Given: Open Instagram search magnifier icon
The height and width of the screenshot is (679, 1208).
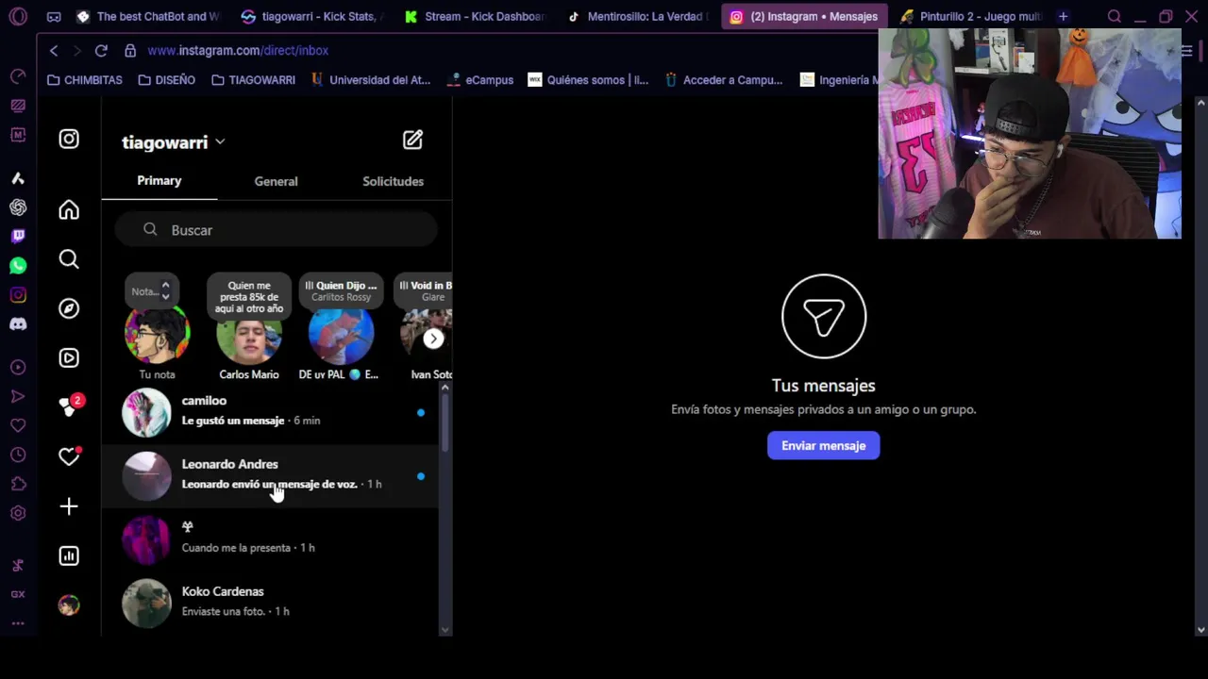Looking at the screenshot, I should click(x=69, y=259).
